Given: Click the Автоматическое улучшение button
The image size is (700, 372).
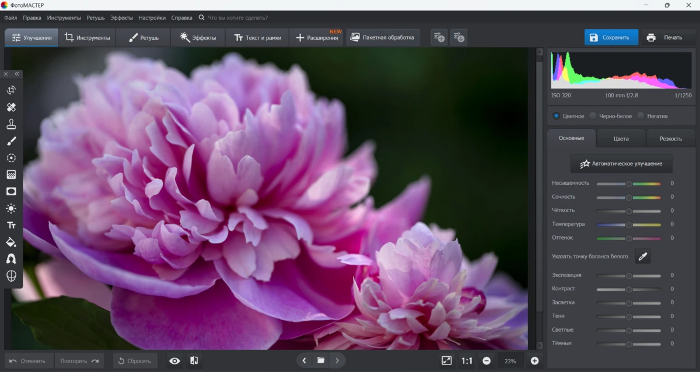Looking at the screenshot, I should tap(621, 164).
